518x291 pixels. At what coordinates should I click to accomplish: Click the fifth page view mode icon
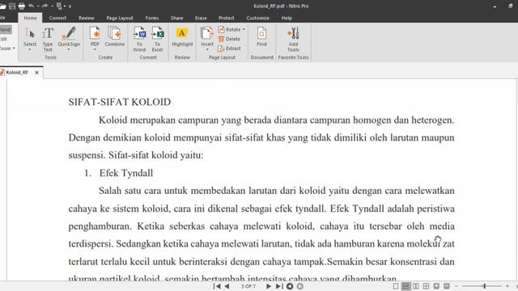(436, 286)
